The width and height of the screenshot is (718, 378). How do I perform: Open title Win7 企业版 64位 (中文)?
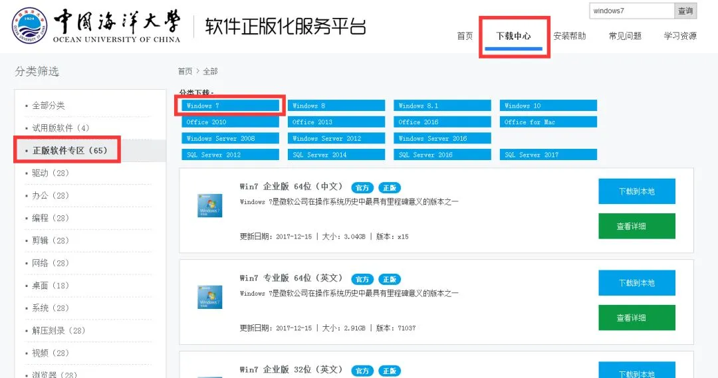[x=291, y=187]
